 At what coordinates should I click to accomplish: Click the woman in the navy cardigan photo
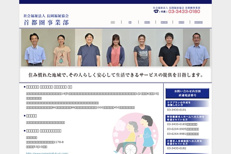coord(115,48)
